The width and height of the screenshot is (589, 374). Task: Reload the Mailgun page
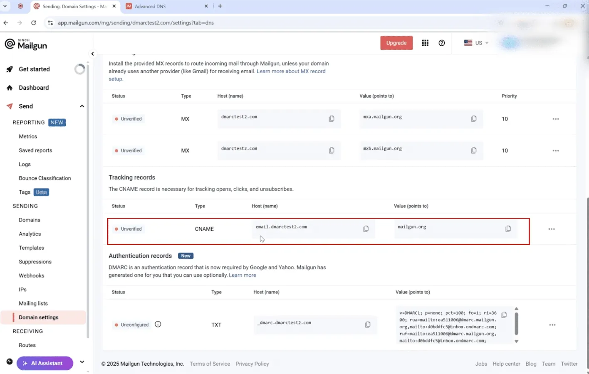[x=34, y=23]
